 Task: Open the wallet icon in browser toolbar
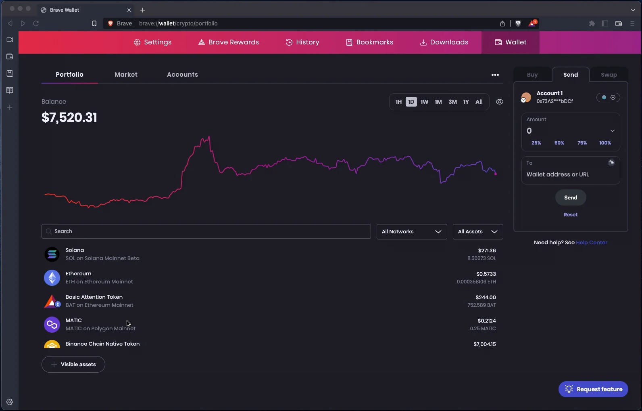618,23
